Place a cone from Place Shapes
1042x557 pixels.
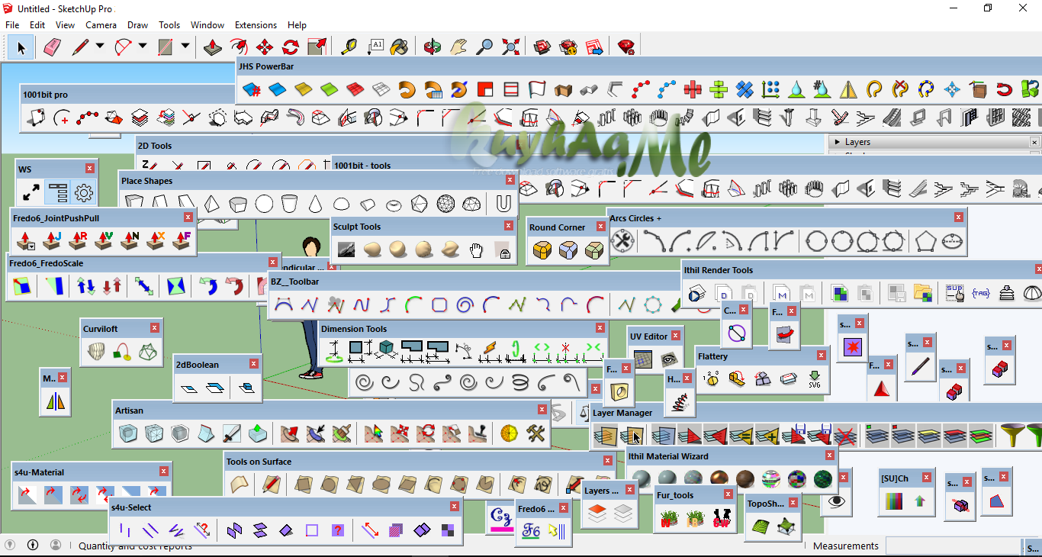315,204
